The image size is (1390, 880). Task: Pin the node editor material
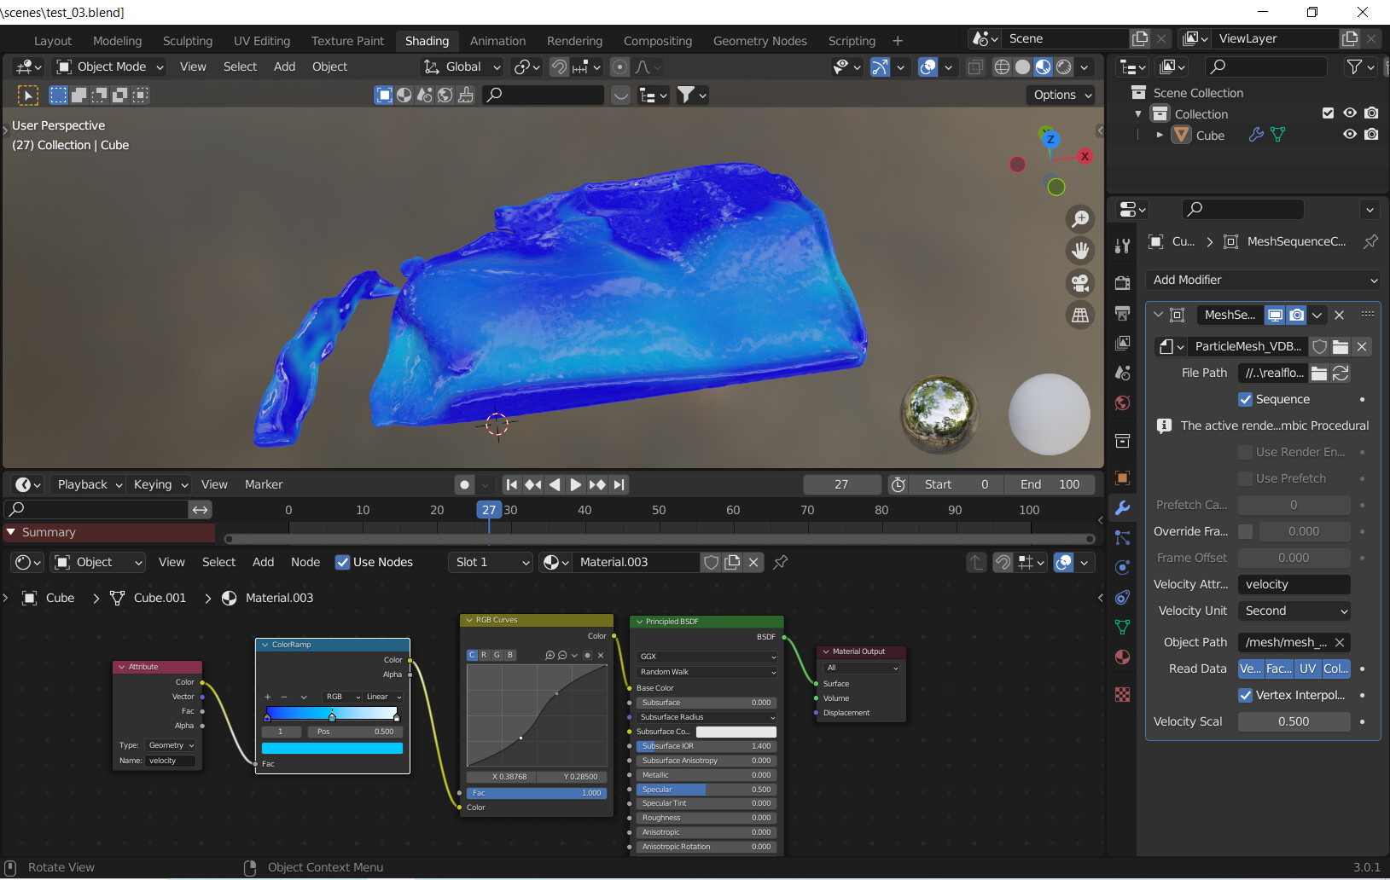pyautogui.click(x=780, y=562)
